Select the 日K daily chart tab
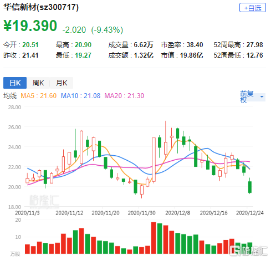The width and height of the screenshot is (271, 260). click(x=15, y=83)
